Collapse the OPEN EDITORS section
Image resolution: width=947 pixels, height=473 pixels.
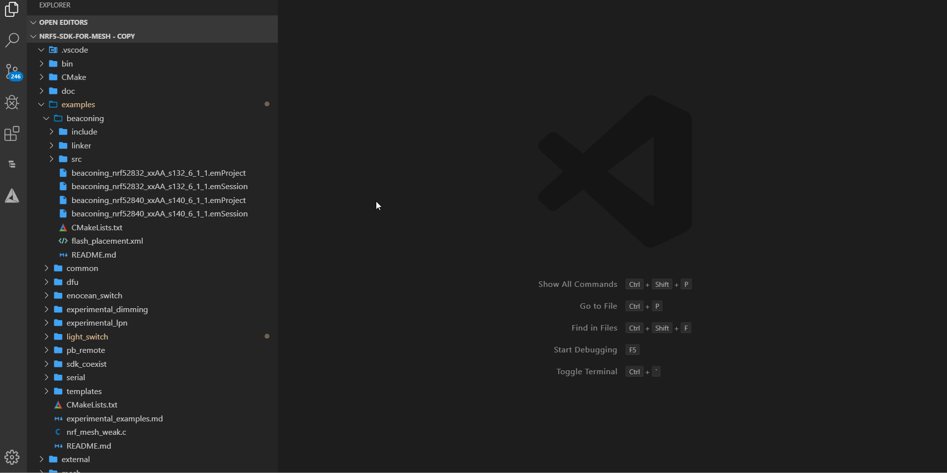pyautogui.click(x=63, y=22)
